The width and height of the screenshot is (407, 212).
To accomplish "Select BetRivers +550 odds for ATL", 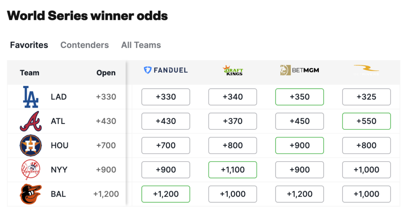I will pos(366,121).
